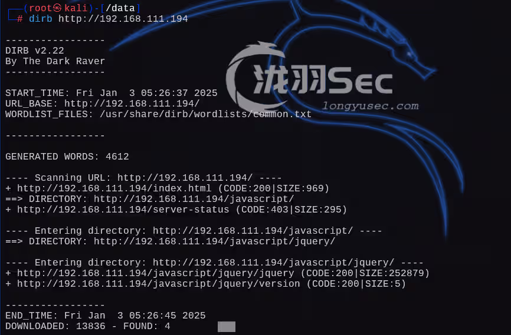Click the root skull icon in prompt
Viewport: 511px width, 335px height.
point(57,8)
